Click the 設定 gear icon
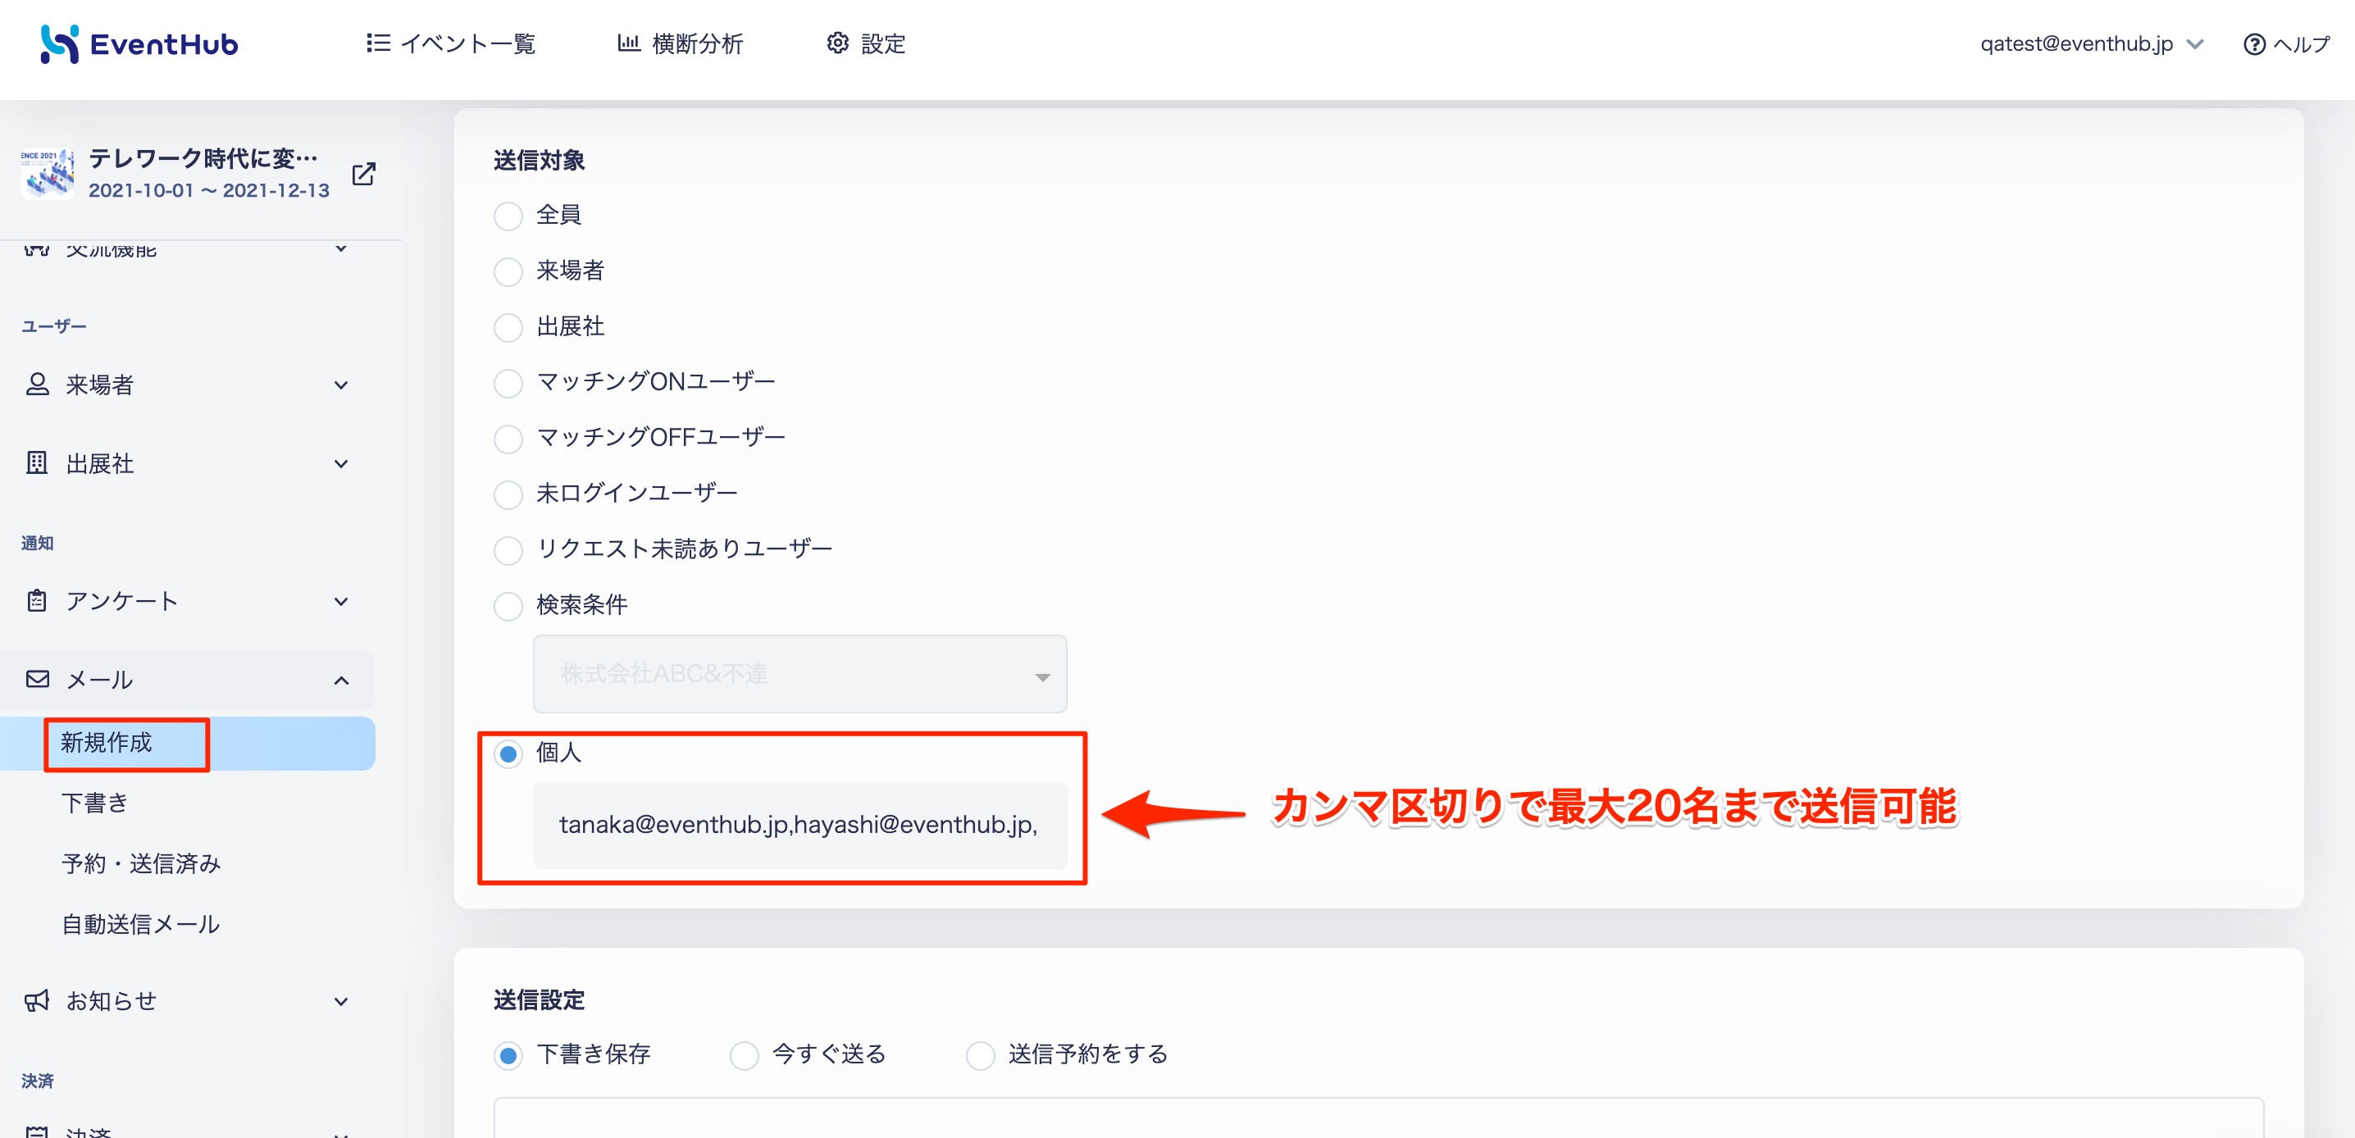Image resolution: width=2355 pixels, height=1138 pixels. (837, 43)
